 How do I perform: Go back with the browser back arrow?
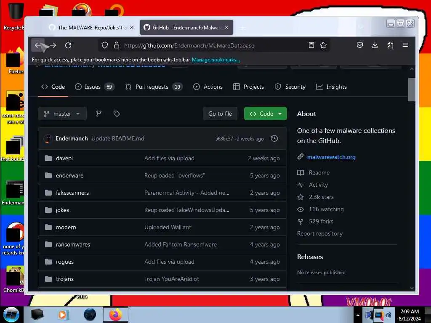(x=37, y=45)
